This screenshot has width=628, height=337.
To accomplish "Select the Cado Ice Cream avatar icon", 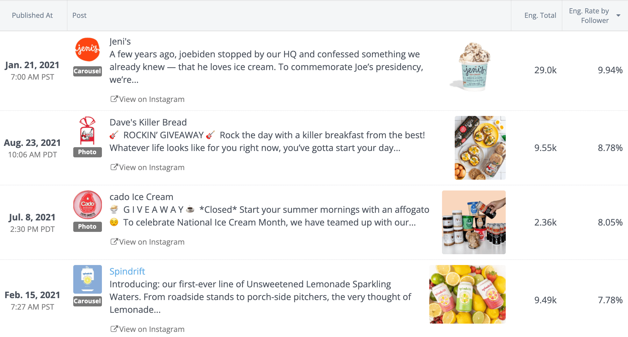I will 87,205.
